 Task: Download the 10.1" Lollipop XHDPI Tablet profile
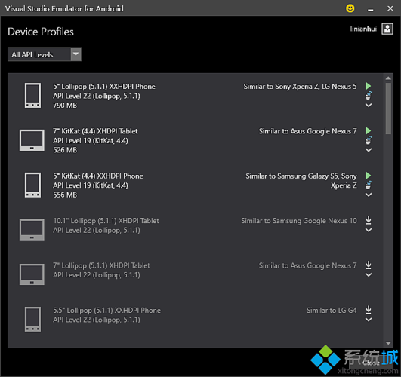click(x=369, y=220)
